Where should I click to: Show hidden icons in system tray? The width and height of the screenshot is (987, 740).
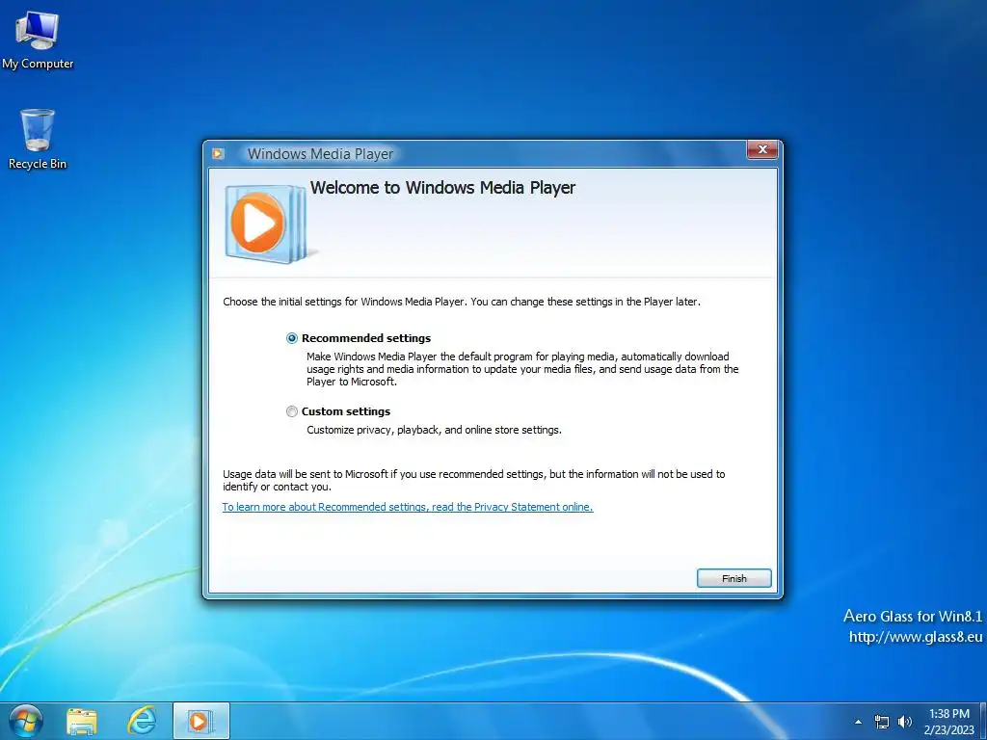[x=858, y=722]
